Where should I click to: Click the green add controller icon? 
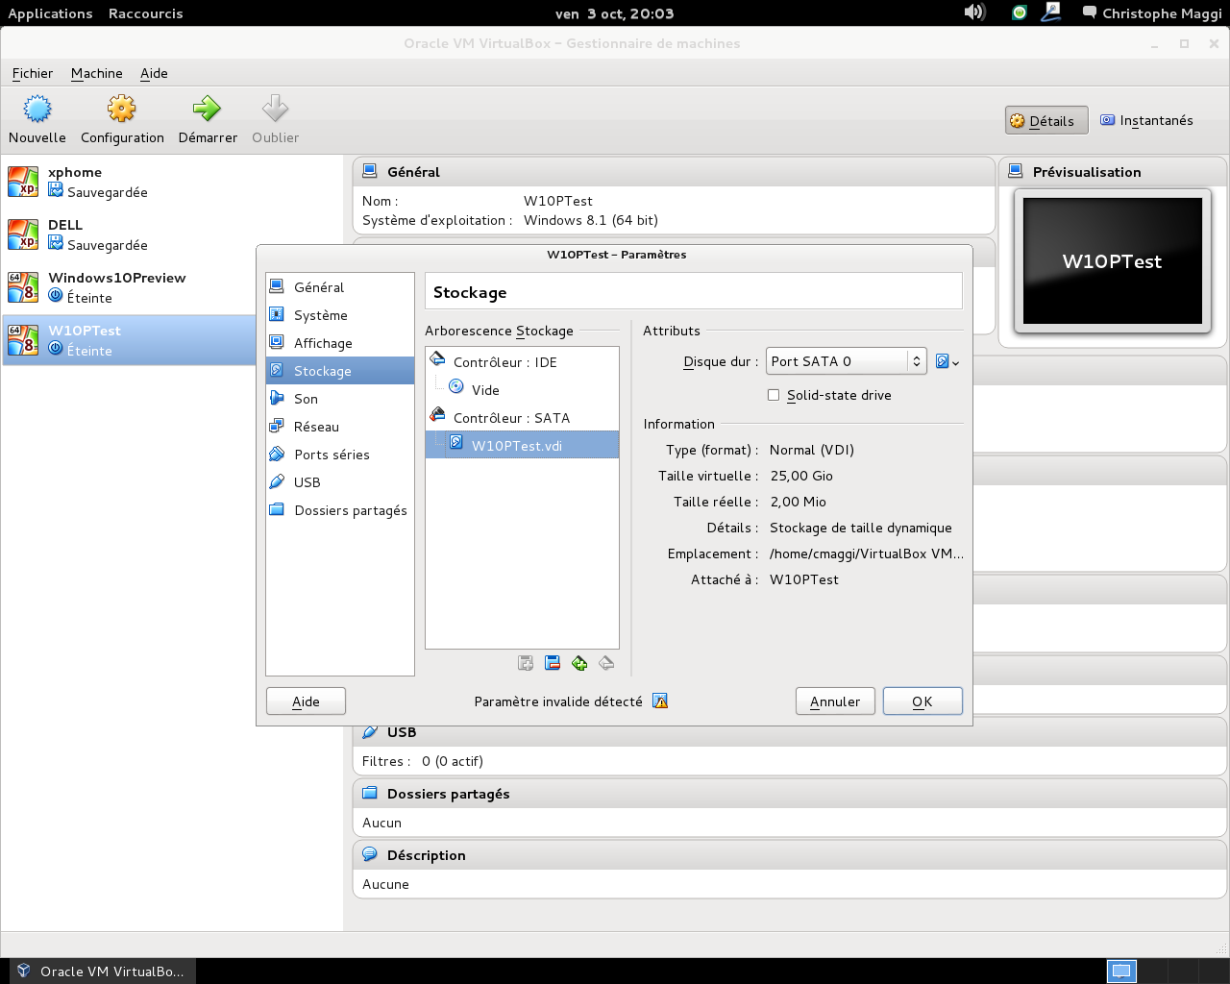click(579, 663)
